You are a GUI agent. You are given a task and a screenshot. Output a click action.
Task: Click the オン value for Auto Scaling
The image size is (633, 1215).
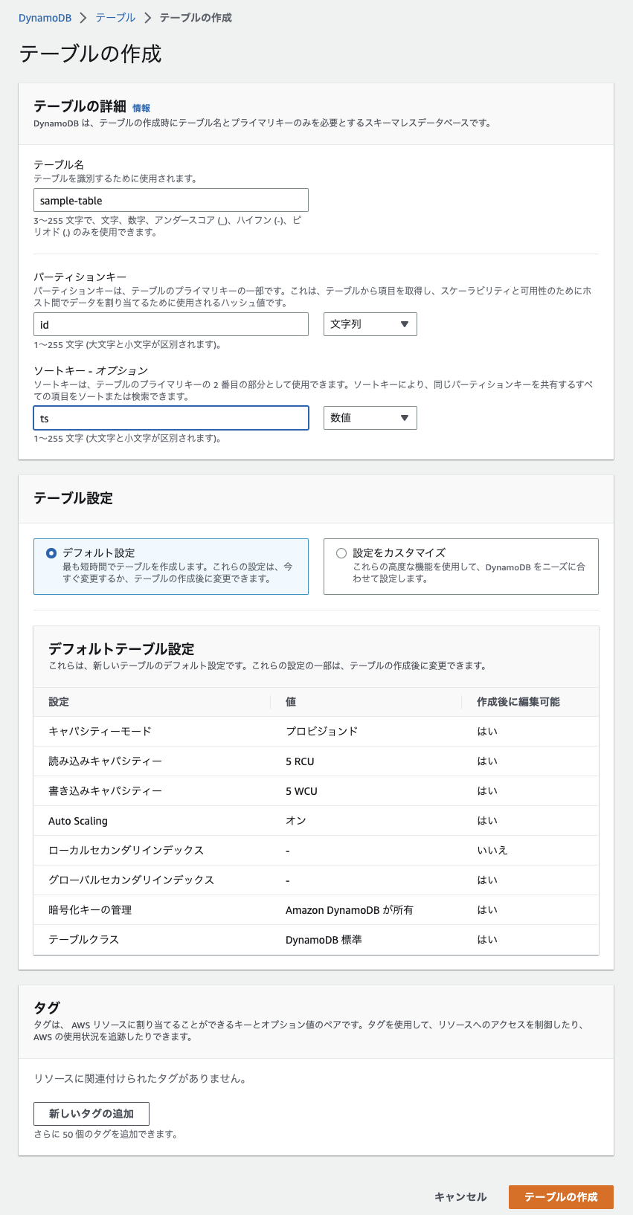(x=296, y=821)
